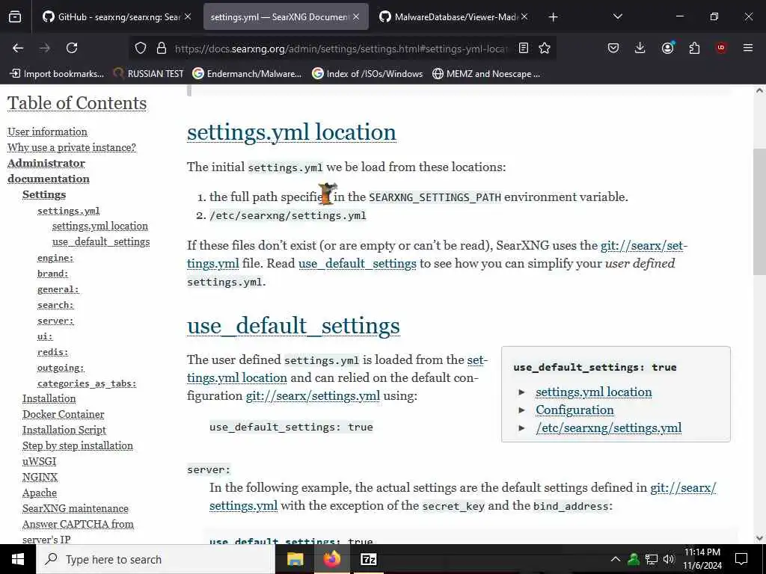Open ui: in the table of contents
This screenshot has width=766, height=574.
tap(45, 336)
